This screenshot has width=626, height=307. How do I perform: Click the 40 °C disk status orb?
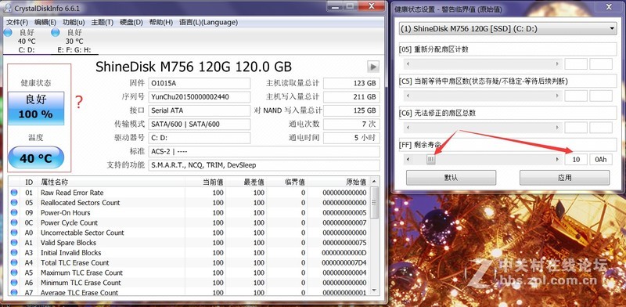[8, 33]
